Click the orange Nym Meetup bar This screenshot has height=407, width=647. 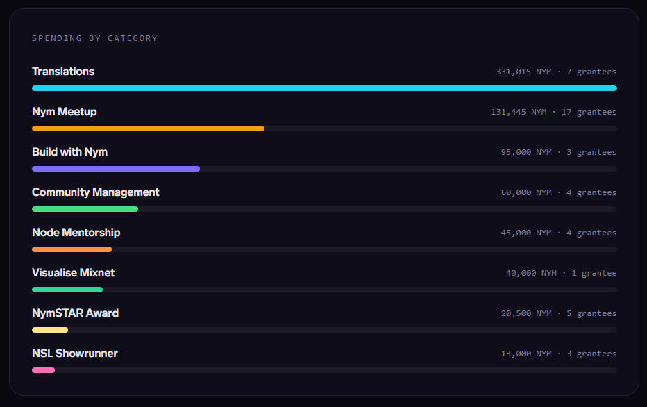tap(148, 128)
